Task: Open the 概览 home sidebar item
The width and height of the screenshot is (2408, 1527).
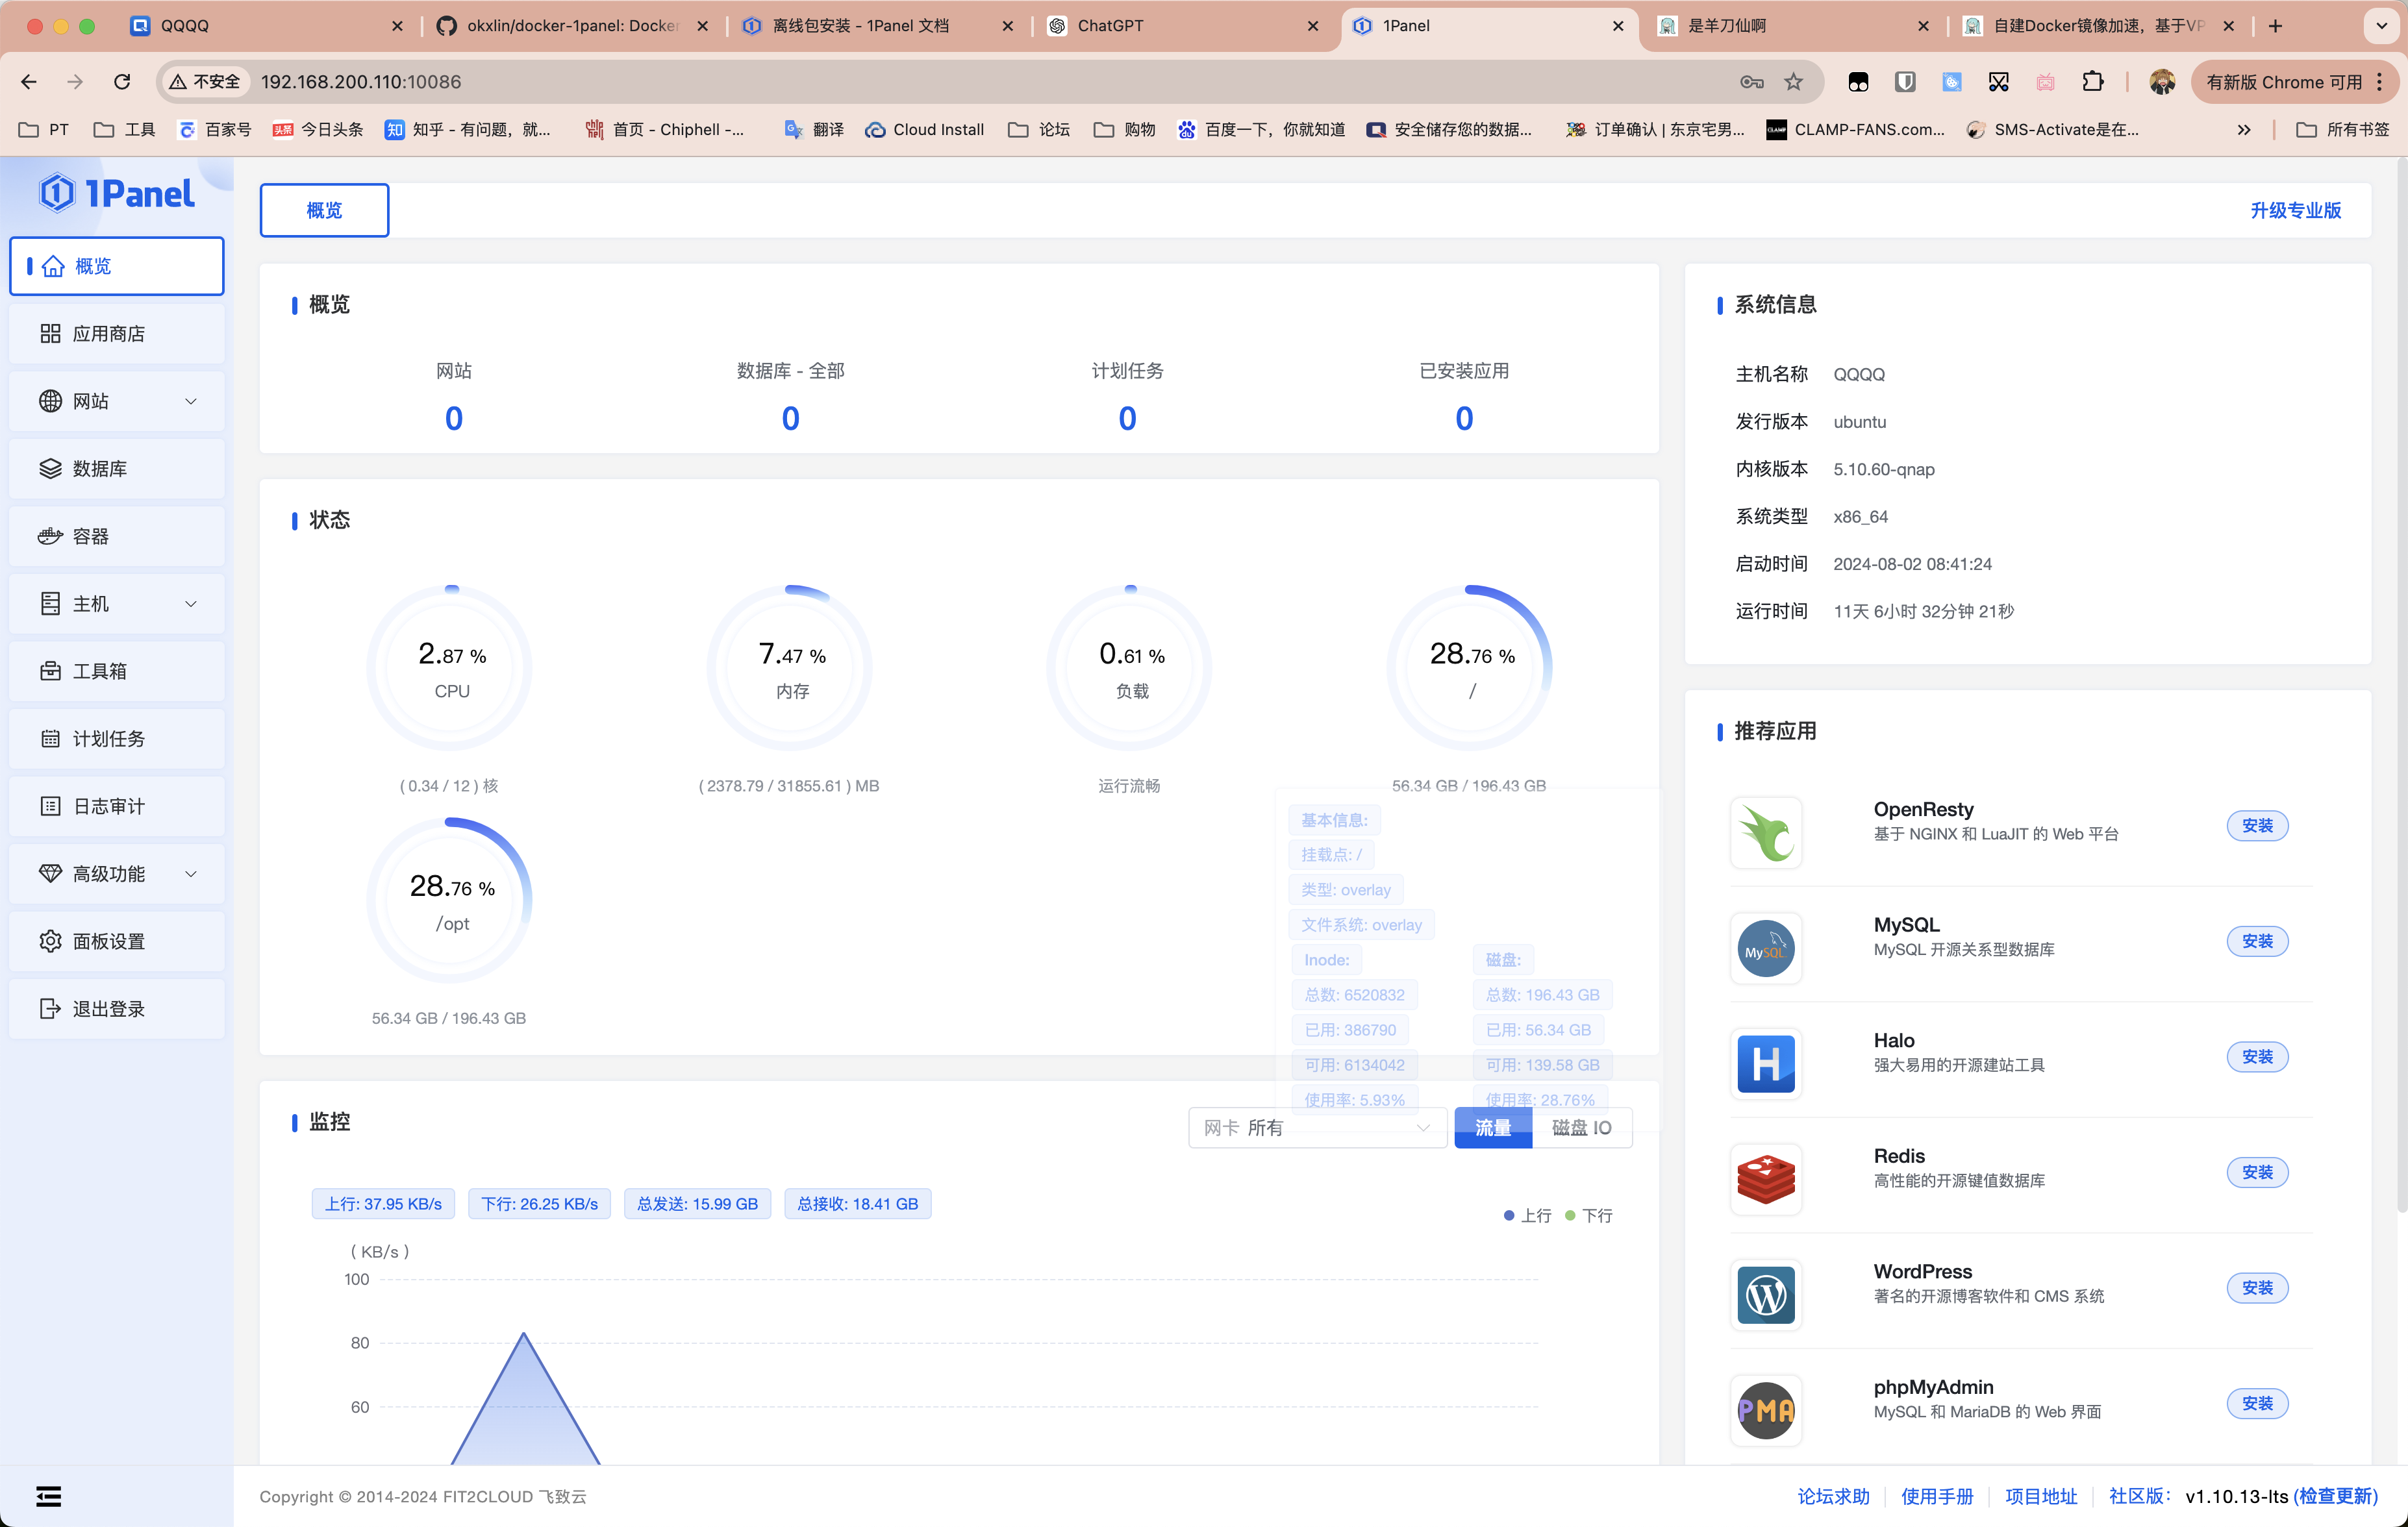Action: [117, 266]
